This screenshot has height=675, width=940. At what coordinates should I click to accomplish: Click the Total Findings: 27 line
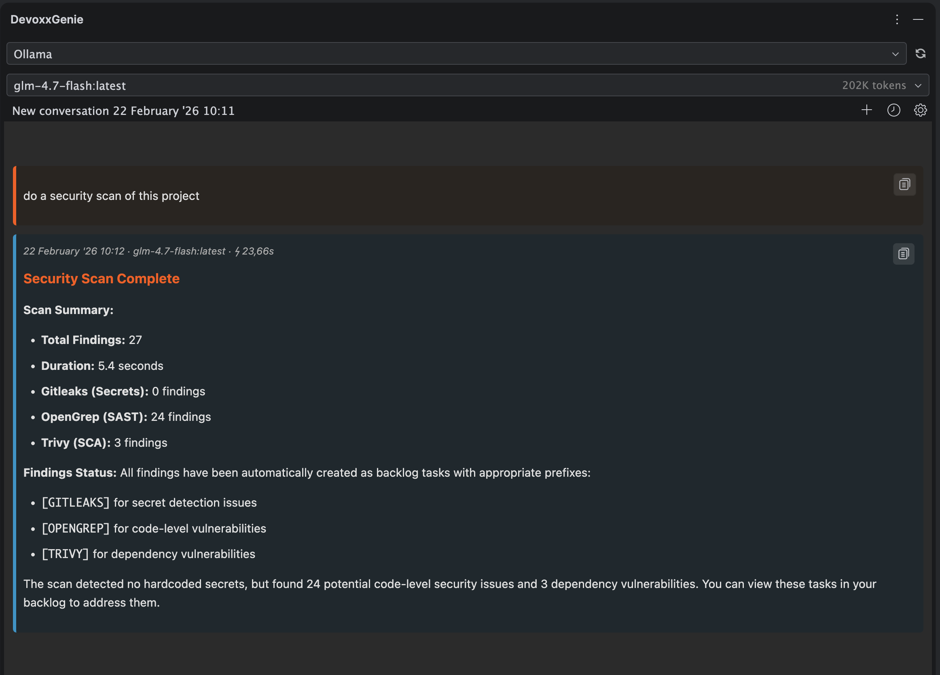[91, 340]
